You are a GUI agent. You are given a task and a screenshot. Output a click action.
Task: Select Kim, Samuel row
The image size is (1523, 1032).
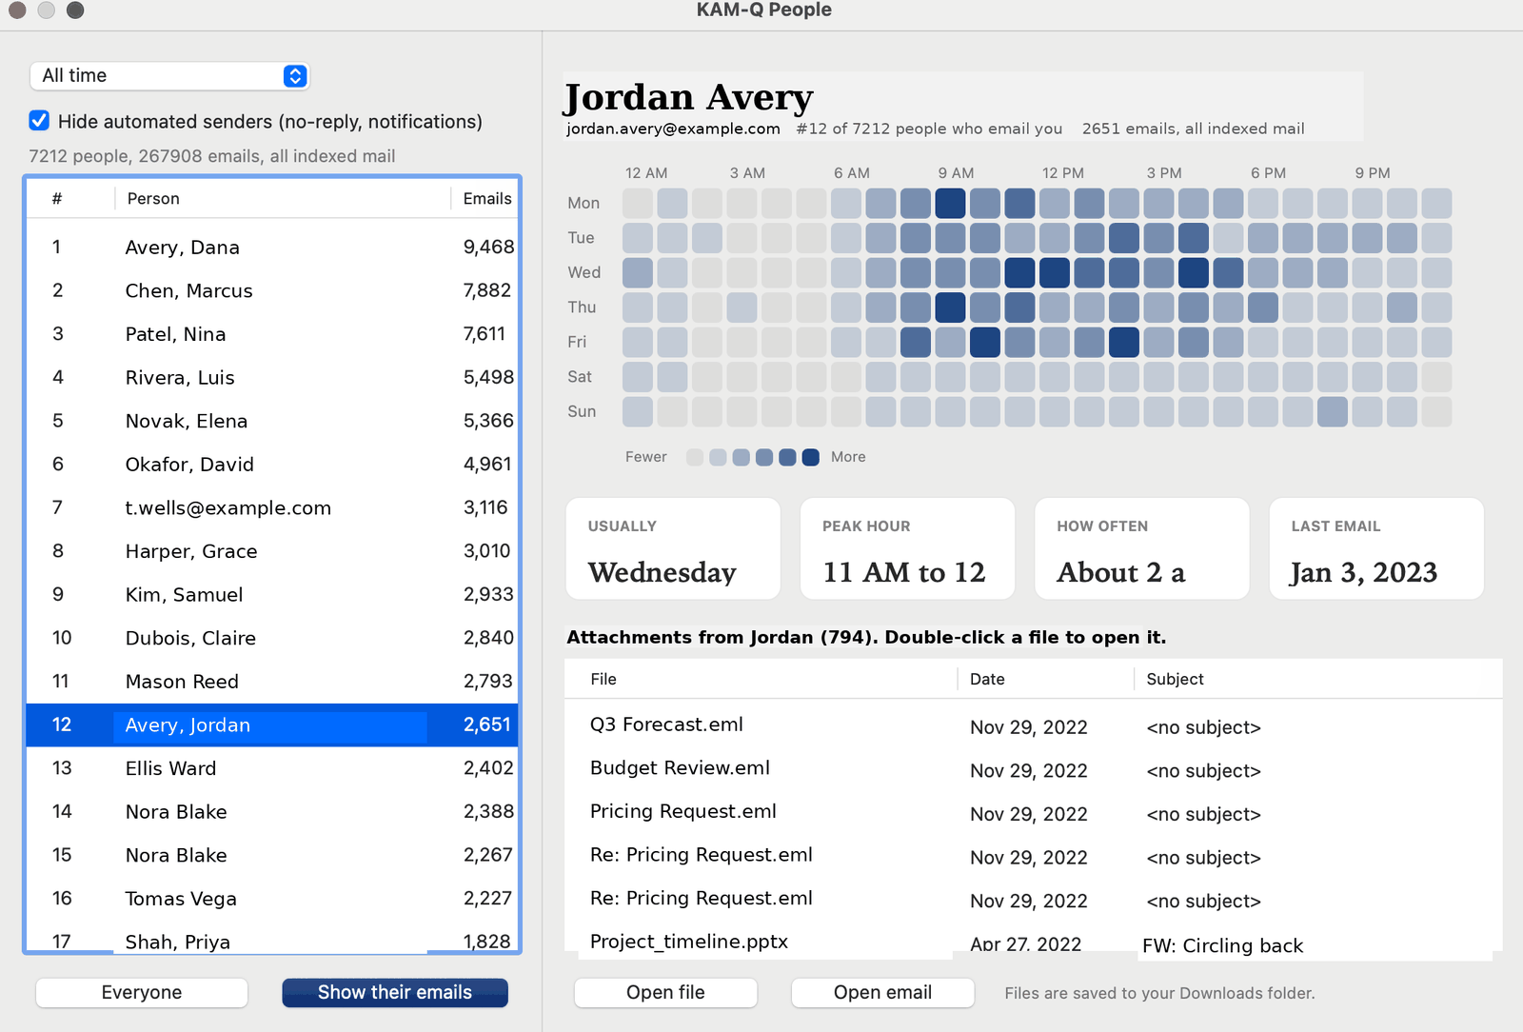(272, 594)
